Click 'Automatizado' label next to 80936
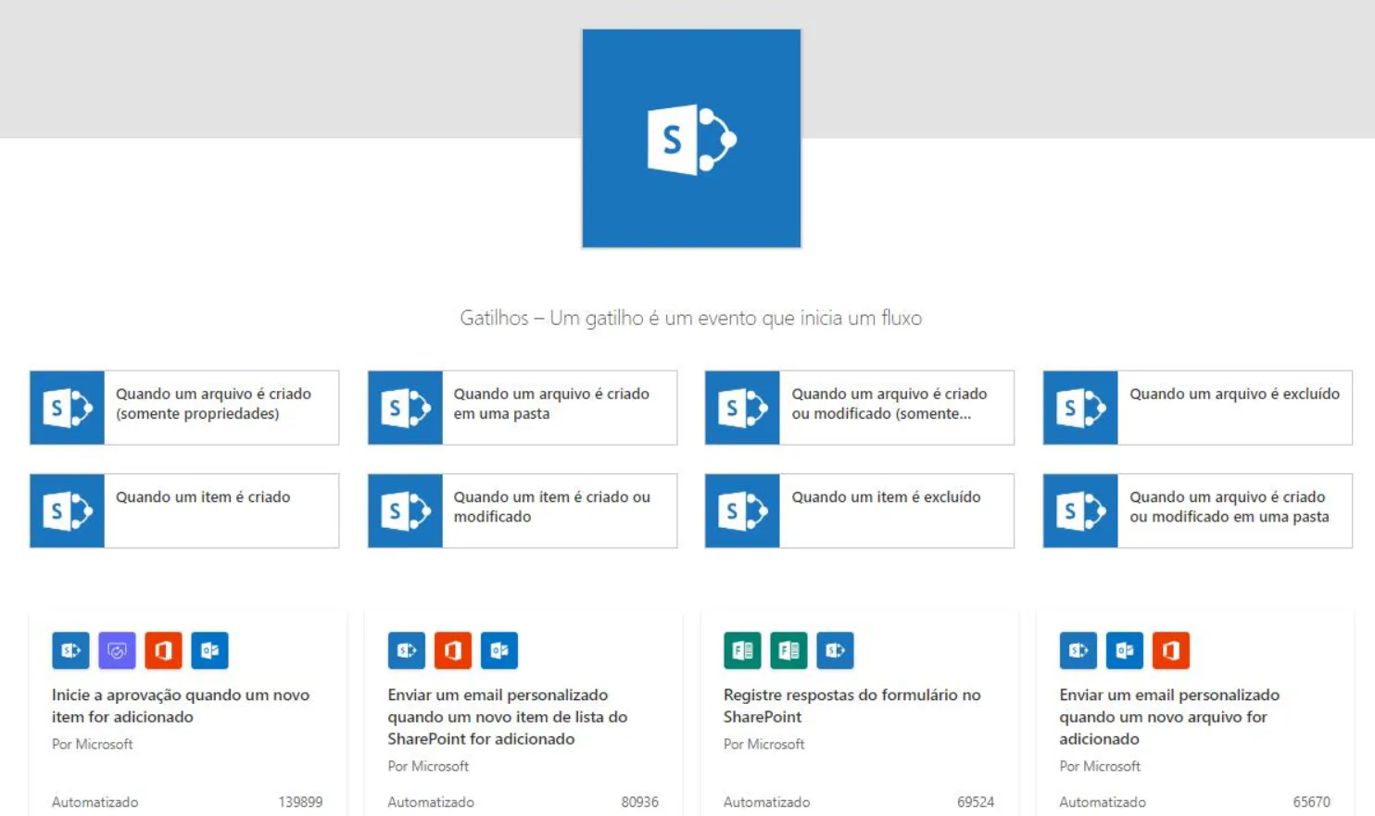1375x816 pixels. [431, 802]
